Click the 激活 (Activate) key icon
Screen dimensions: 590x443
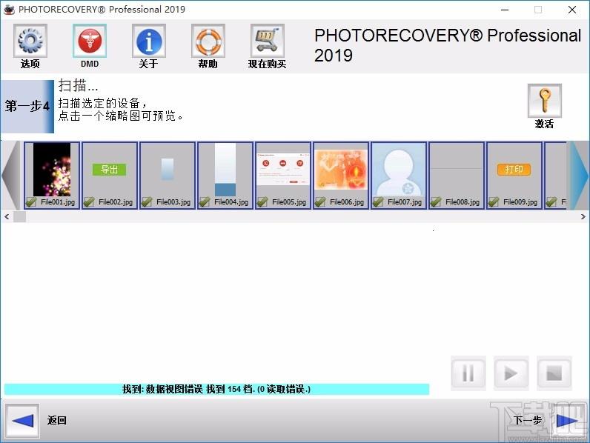coord(544,101)
